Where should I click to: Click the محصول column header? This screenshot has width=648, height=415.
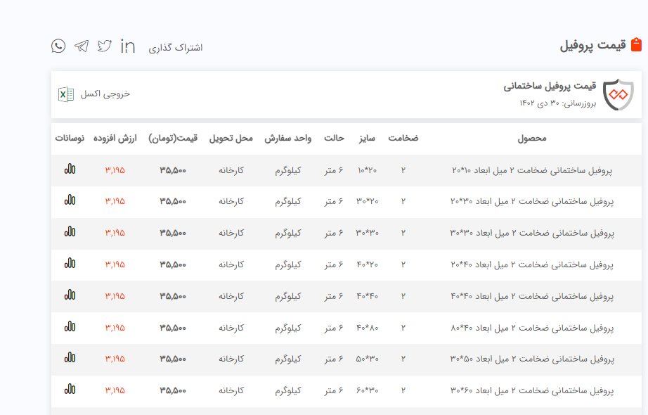pos(531,139)
